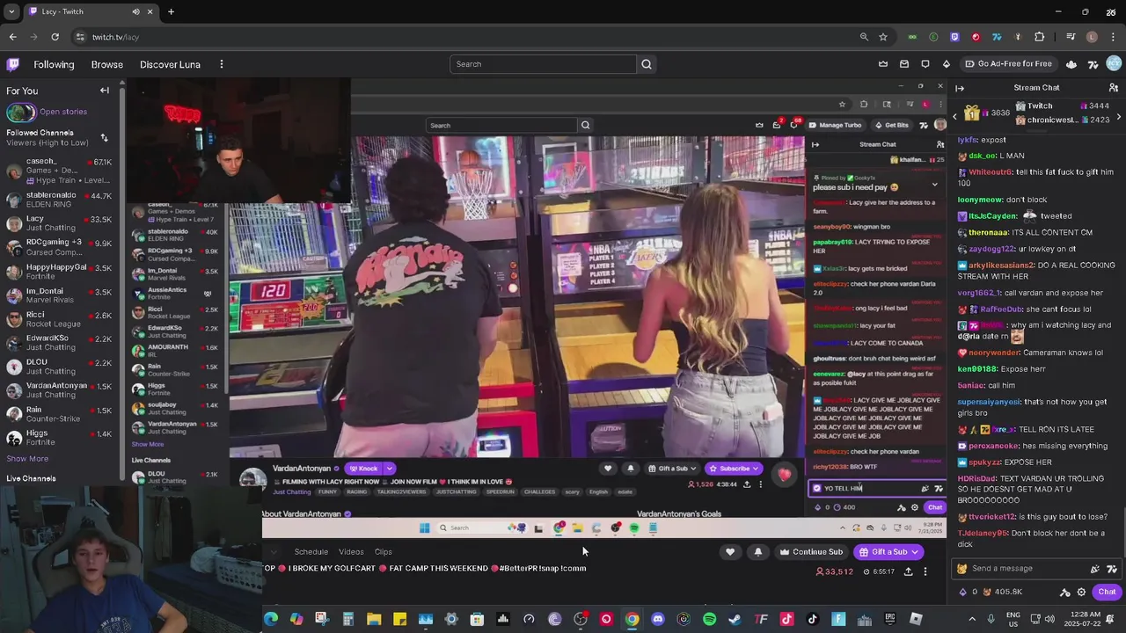The image size is (1126, 633).
Task: Open Discover Luna
Action: point(170,64)
